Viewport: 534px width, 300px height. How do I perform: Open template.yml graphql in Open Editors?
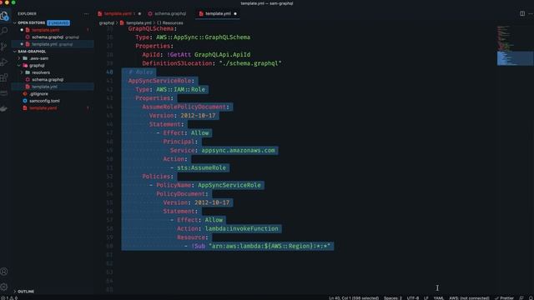52,44
